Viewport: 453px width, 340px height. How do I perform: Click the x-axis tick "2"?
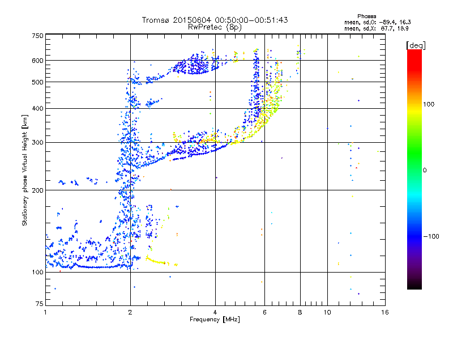[x=130, y=312]
